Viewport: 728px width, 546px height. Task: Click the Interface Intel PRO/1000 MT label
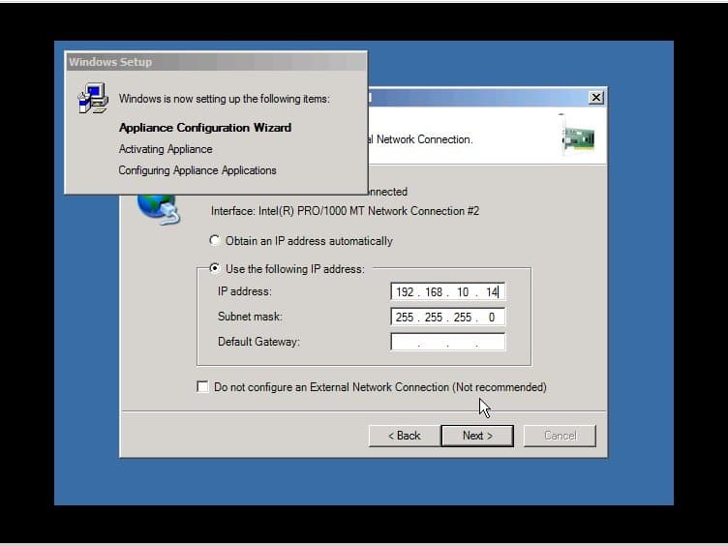(x=345, y=211)
